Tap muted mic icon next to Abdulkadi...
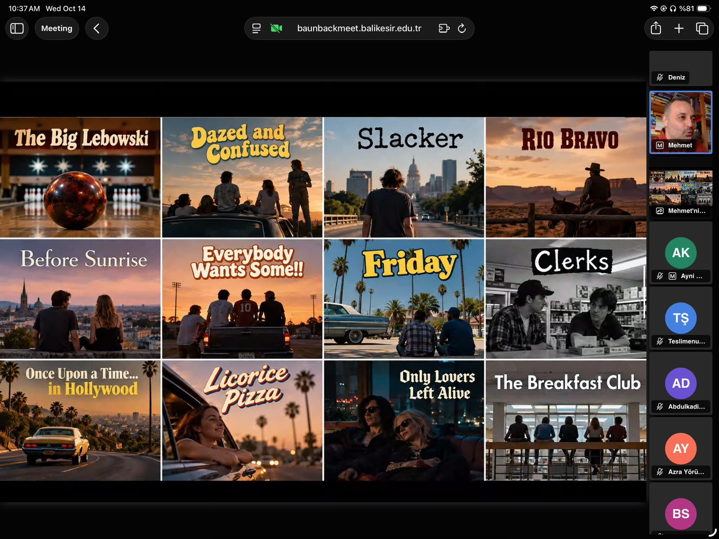 pos(660,406)
